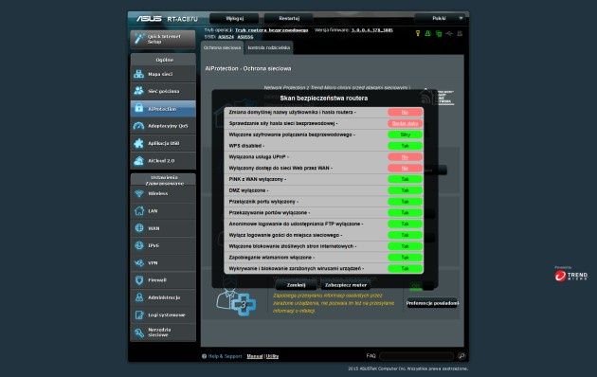597x377 pixels.
Task: Click red Bardzo słaby password strength status
Action: 406,123
